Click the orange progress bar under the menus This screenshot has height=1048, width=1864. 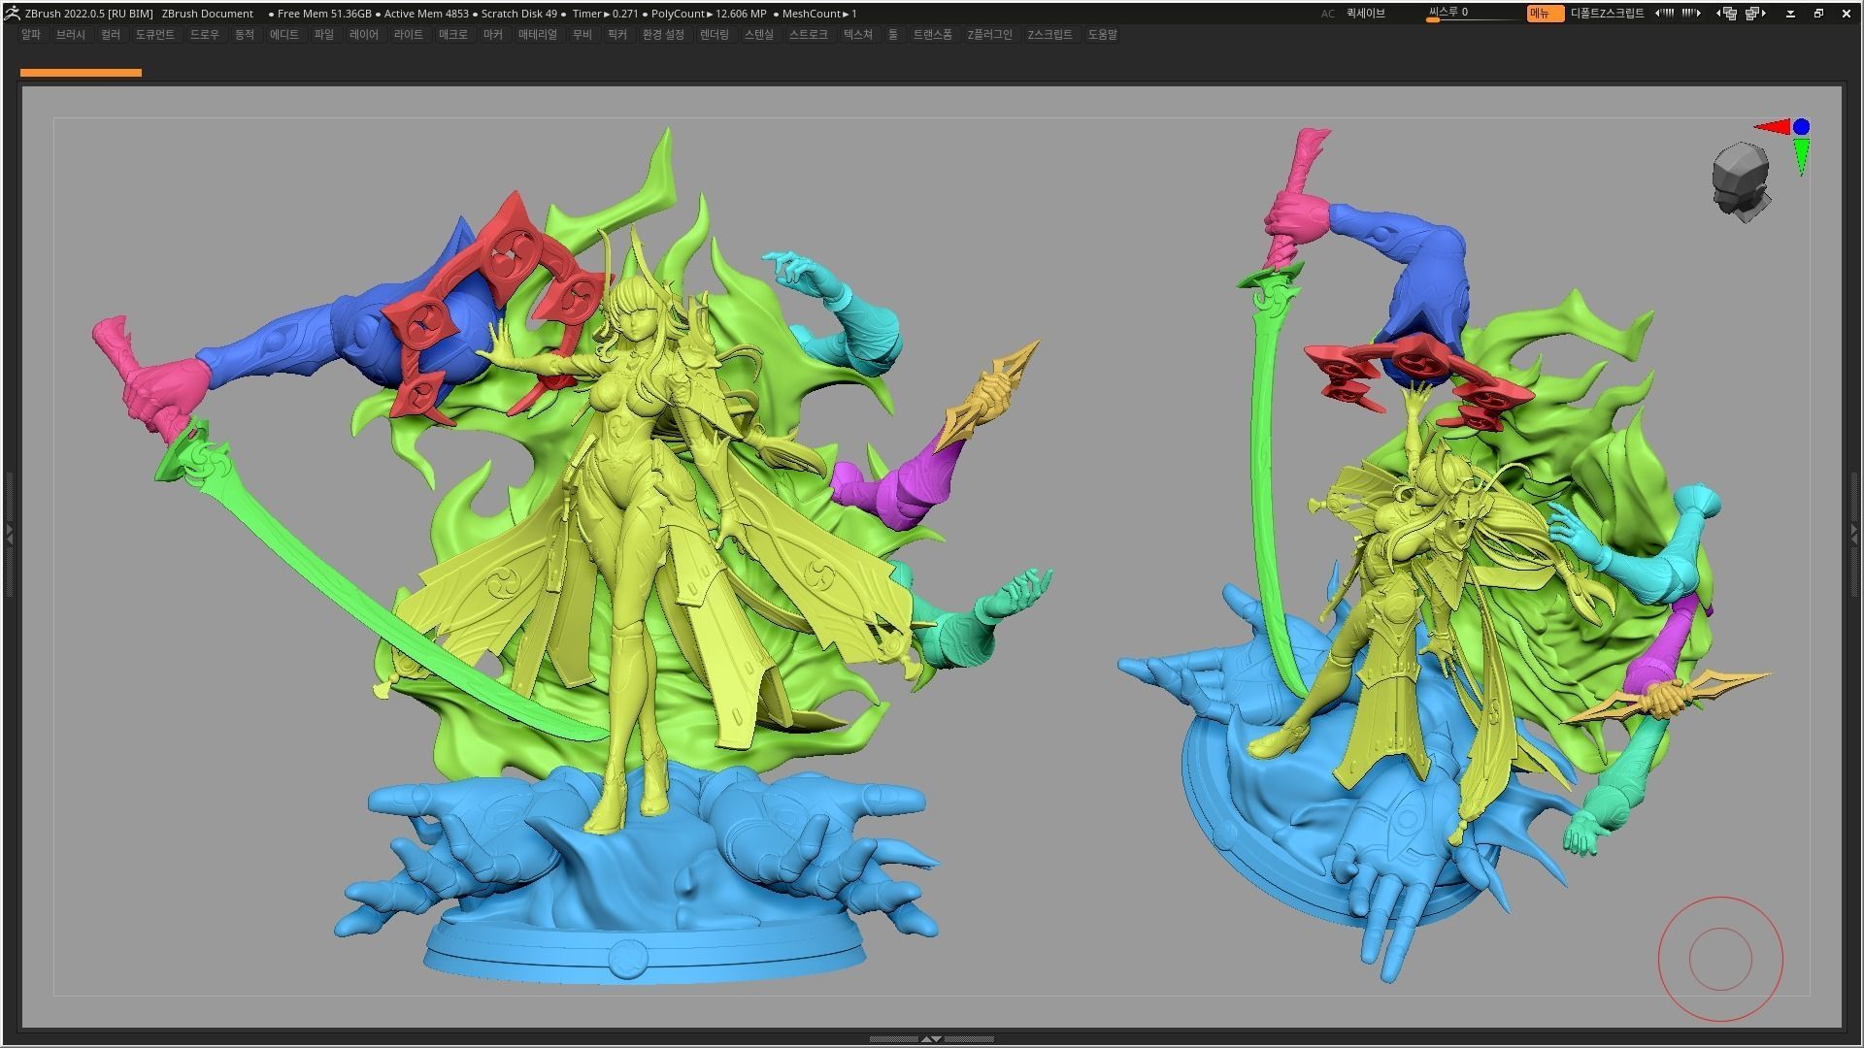coord(81,73)
